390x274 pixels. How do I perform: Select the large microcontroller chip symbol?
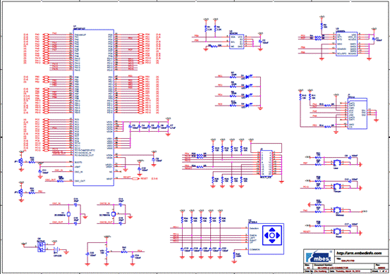tap(94, 107)
